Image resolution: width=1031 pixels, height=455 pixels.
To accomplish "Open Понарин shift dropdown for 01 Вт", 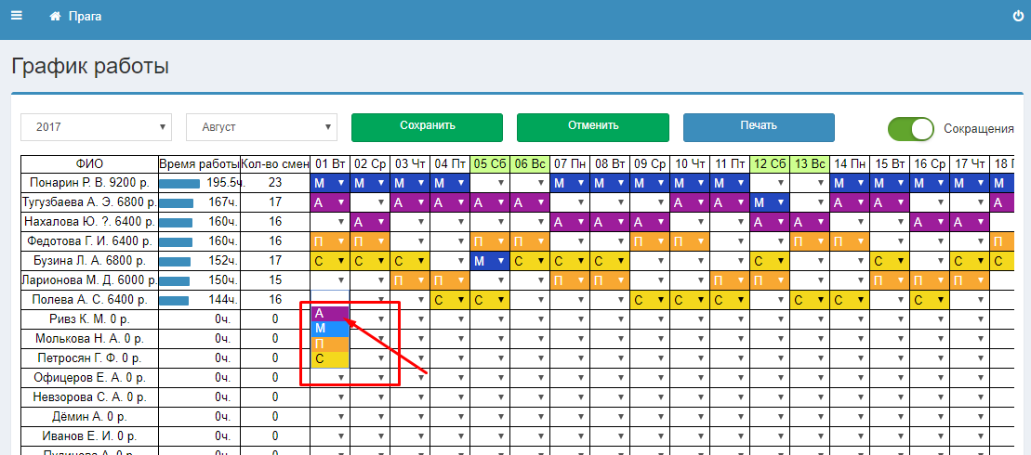I will (x=329, y=183).
